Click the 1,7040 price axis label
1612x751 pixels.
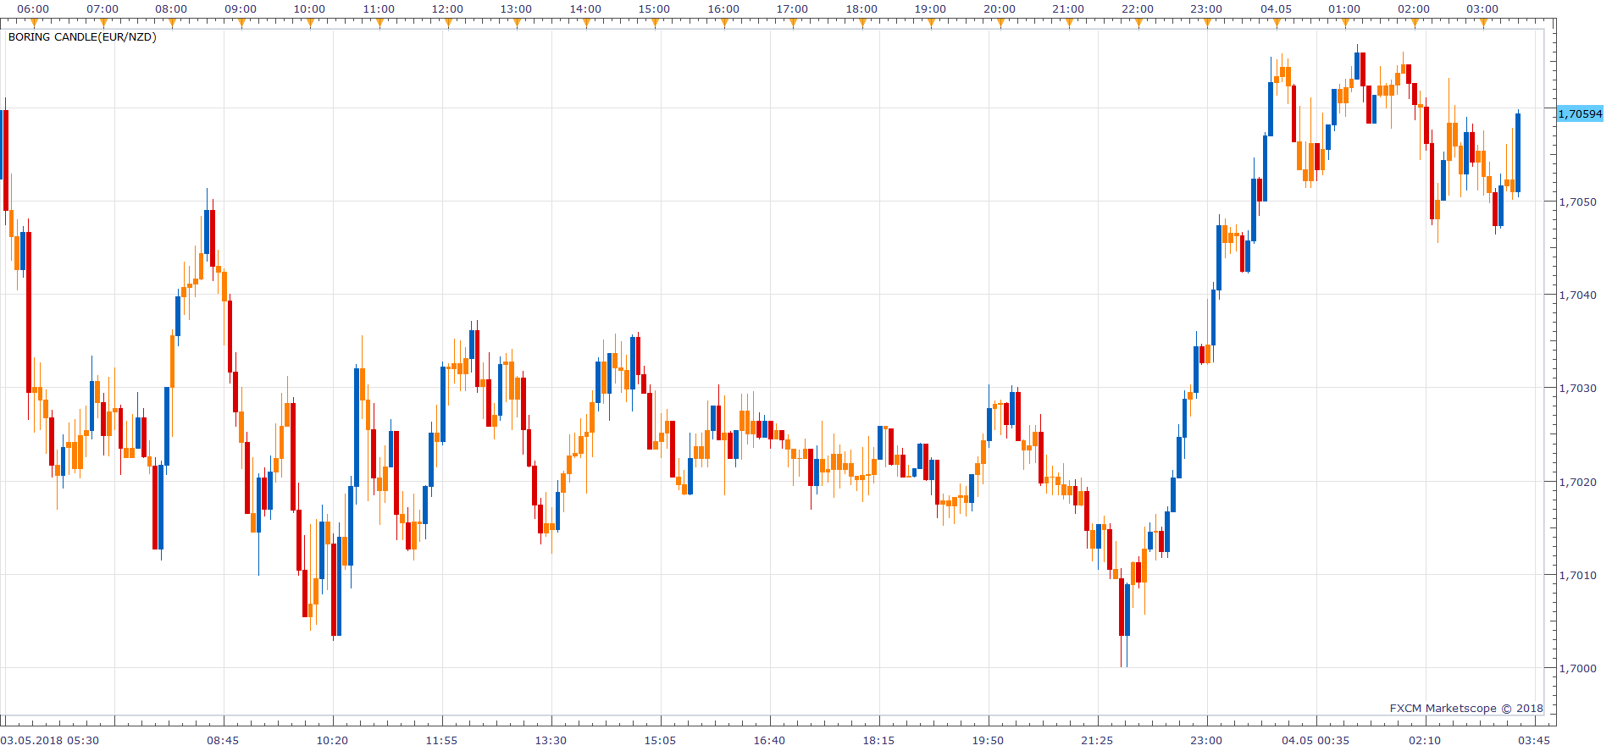click(1577, 295)
